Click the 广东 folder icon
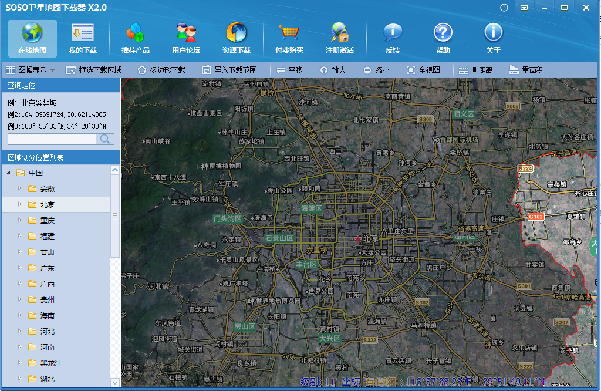The height and width of the screenshot is (391, 601). point(32,268)
